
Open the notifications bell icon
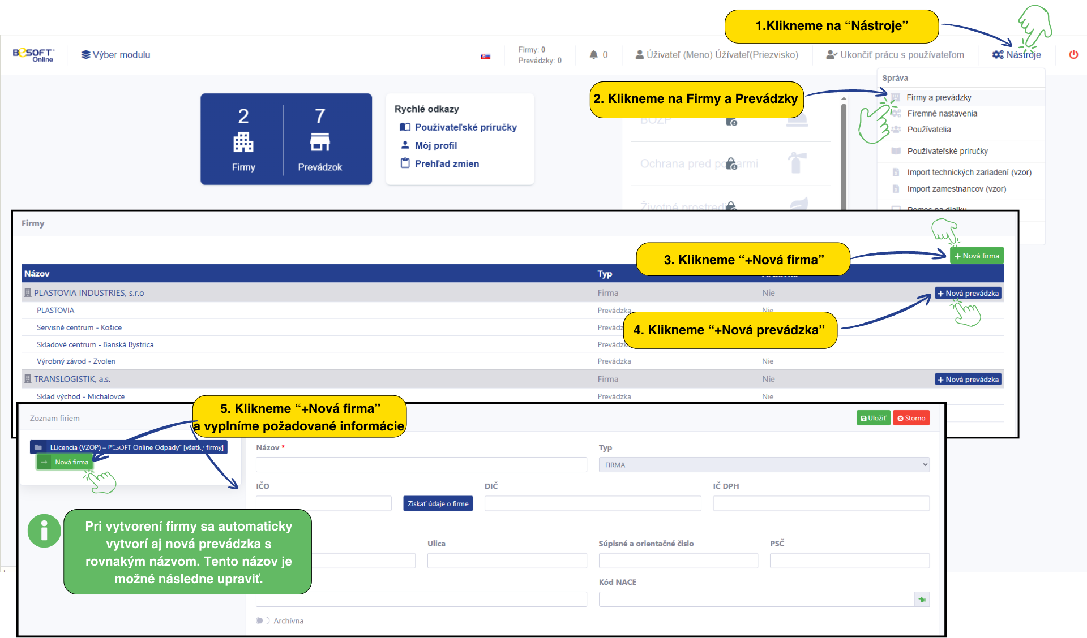click(593, 55)
